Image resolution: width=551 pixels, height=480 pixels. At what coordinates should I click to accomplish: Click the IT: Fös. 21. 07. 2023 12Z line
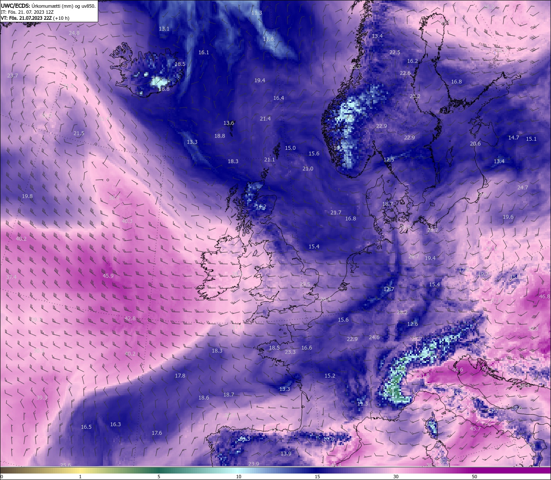[x=27, y=12]
